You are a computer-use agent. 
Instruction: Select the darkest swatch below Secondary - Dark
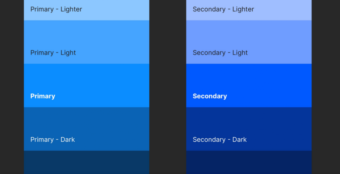(x=249, y=162)
